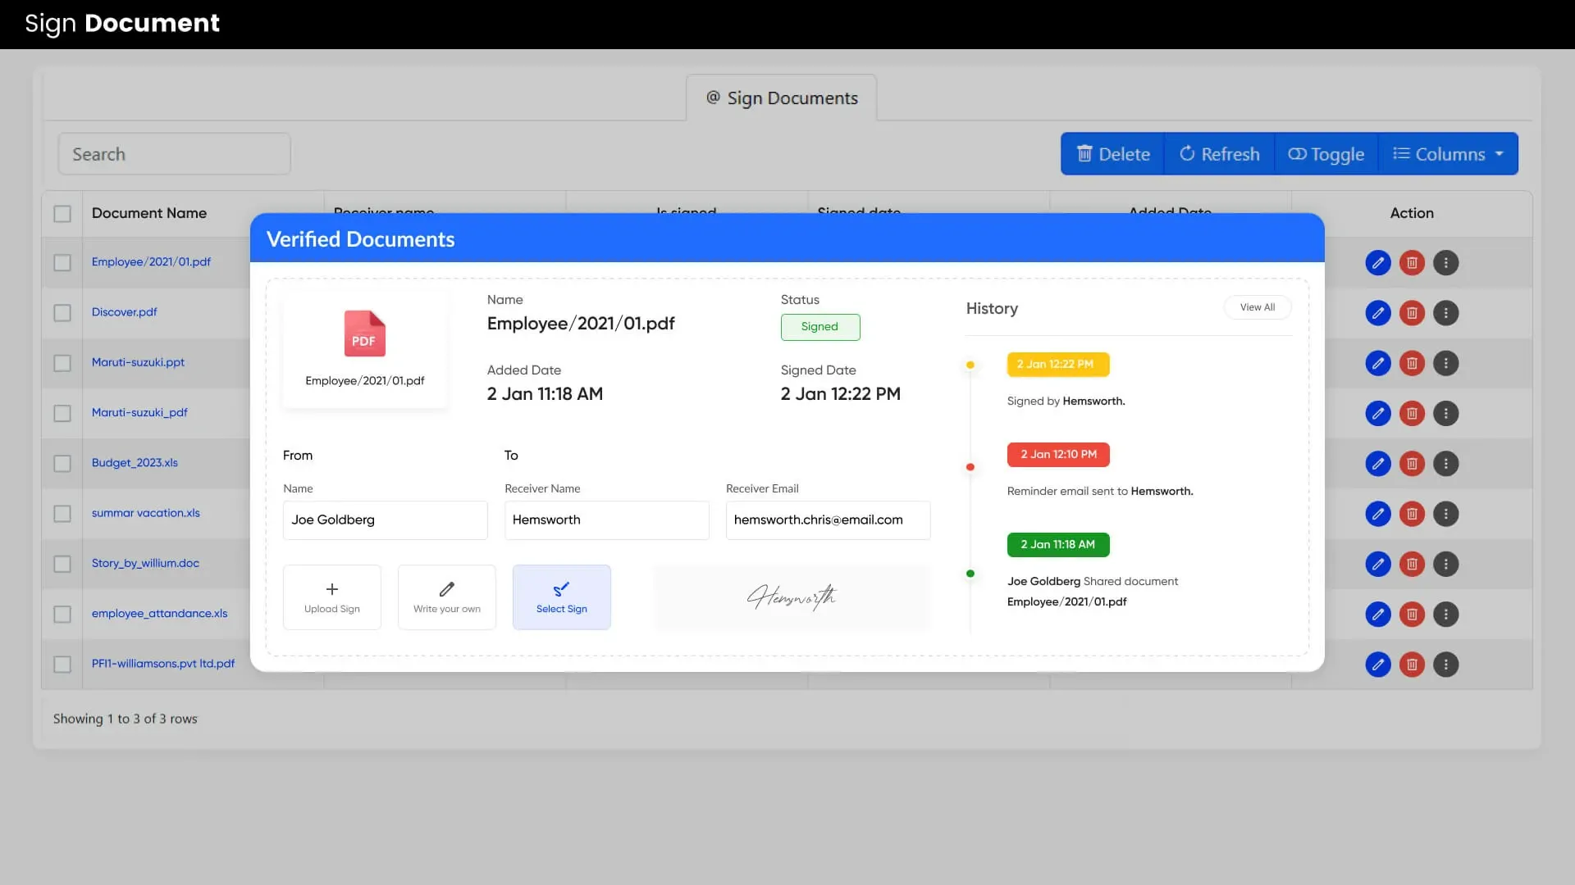Open three-dot menu for employee_attandance.xls row

click(1445, 614)
